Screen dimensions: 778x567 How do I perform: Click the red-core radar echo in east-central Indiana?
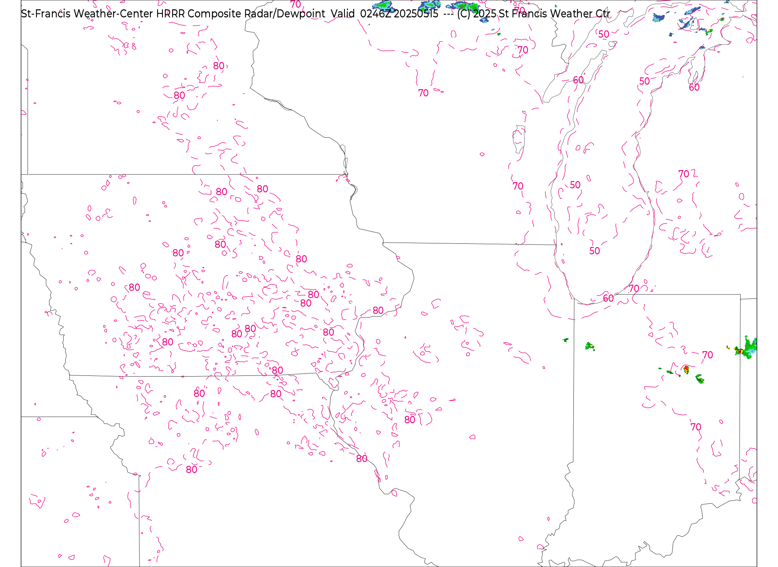(x=686, y=369)
